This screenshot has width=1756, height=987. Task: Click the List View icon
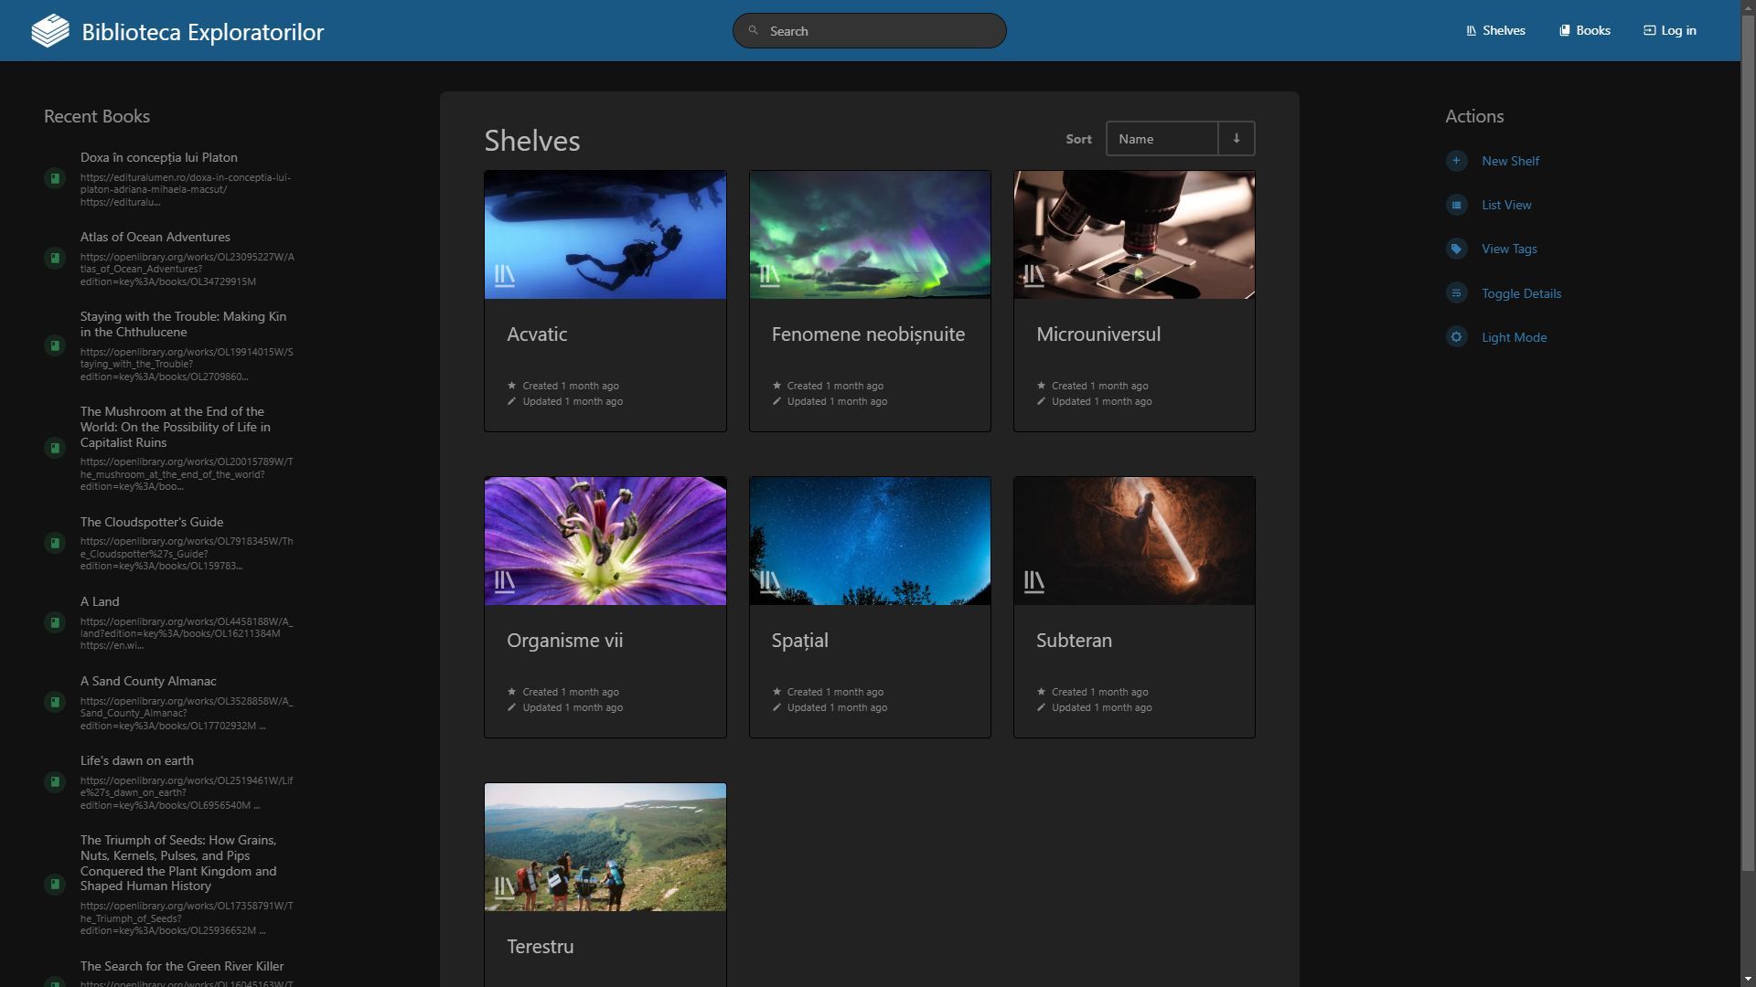tap(1456, 205)
